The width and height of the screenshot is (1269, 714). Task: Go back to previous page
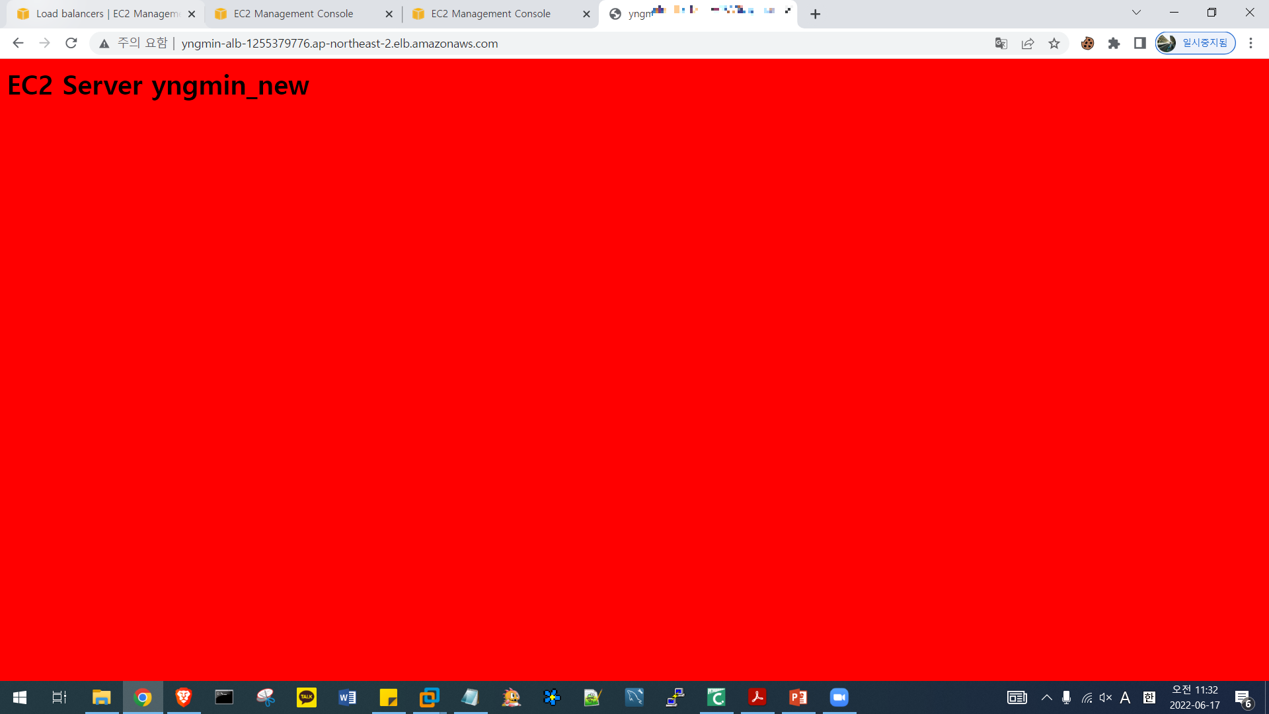18,44
